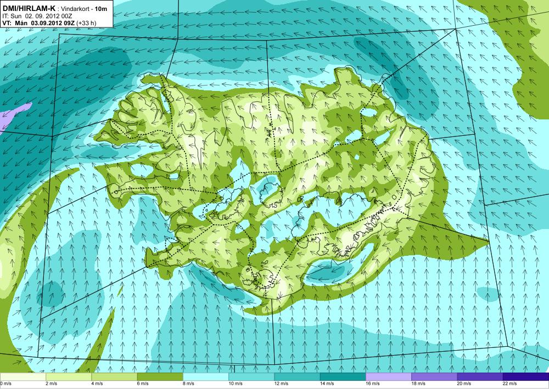
Task: Click the '22 m/s' legend label
Action: [510, 384]
